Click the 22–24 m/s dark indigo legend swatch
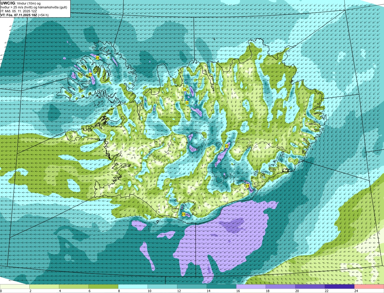The height and width of the screenshot is (293, 384). pos(340,286)
